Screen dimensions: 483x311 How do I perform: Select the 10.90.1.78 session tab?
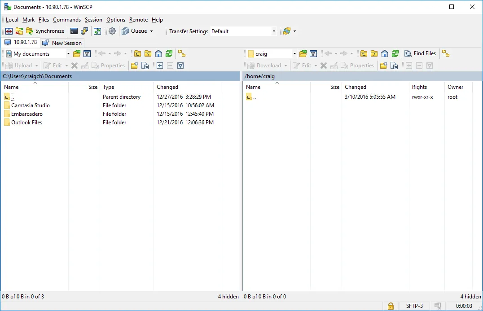21,42
